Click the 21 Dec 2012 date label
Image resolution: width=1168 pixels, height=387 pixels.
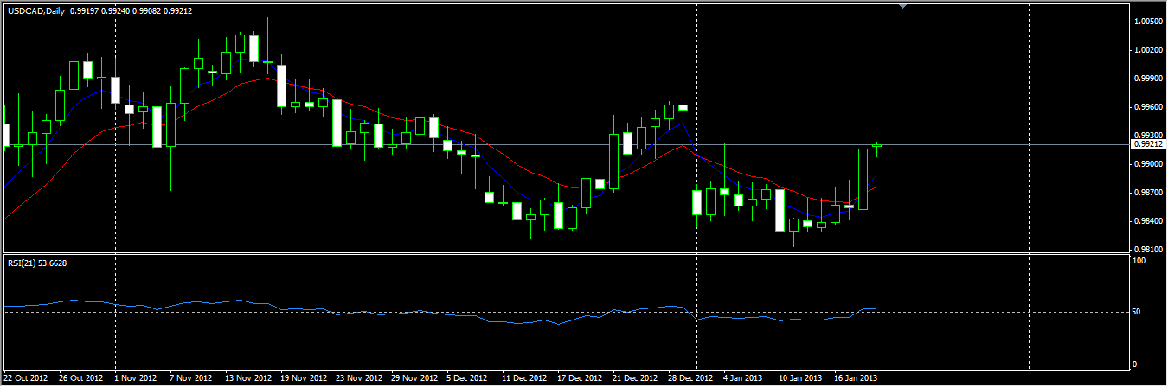coord(635,378)
